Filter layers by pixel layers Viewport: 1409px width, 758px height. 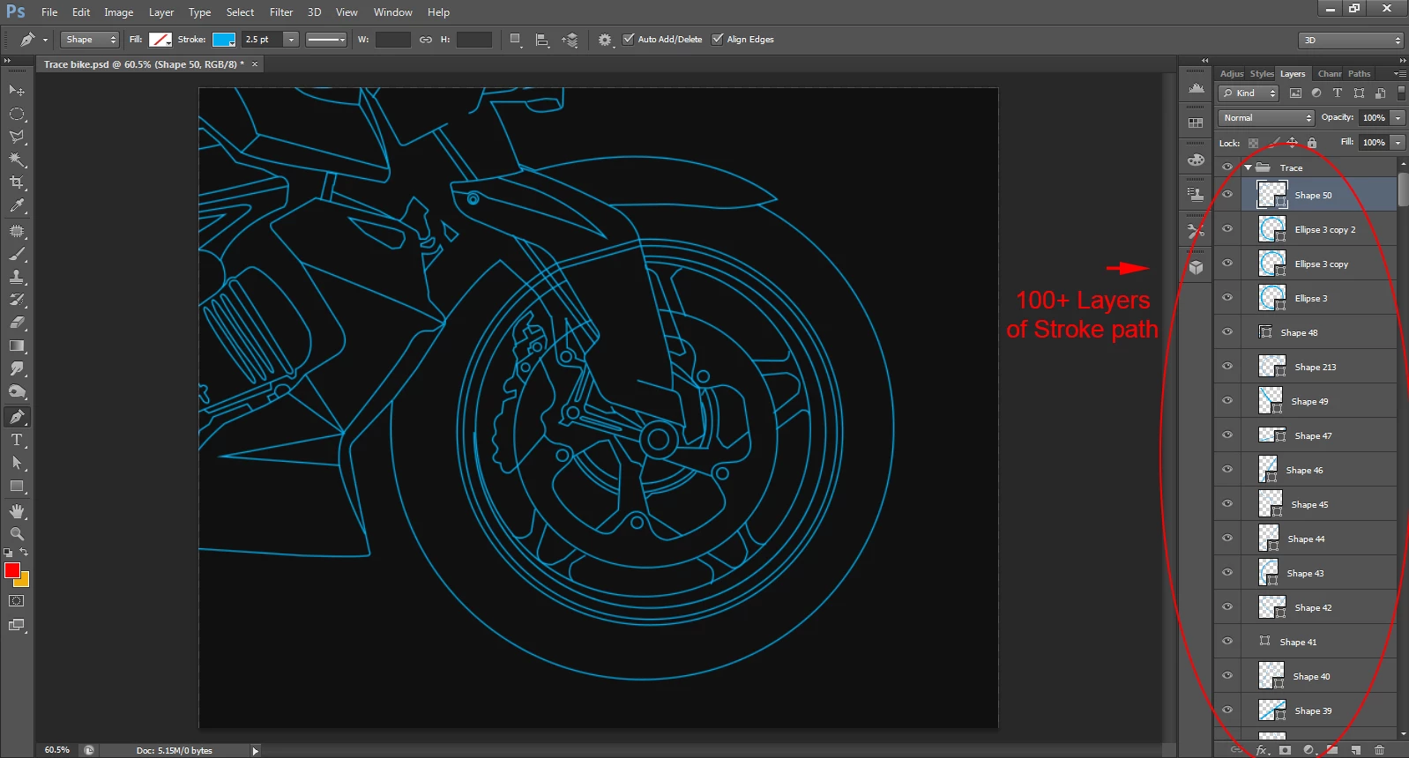[x=1295, y=93]
